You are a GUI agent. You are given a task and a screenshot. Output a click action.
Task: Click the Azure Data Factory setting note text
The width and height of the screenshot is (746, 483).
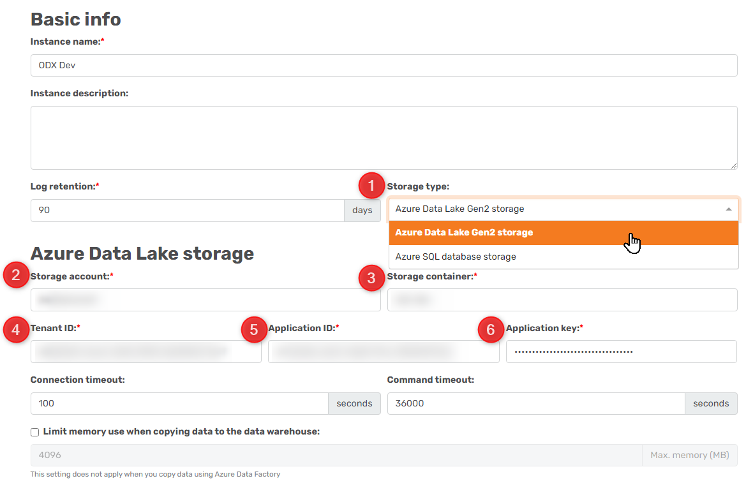pyautogui.click(x=155, y=474)
